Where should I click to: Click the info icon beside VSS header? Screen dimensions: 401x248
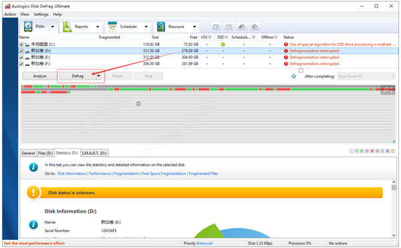coord(210,37)
